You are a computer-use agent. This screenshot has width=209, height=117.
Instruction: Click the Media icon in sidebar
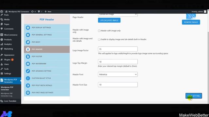[2, 19]
